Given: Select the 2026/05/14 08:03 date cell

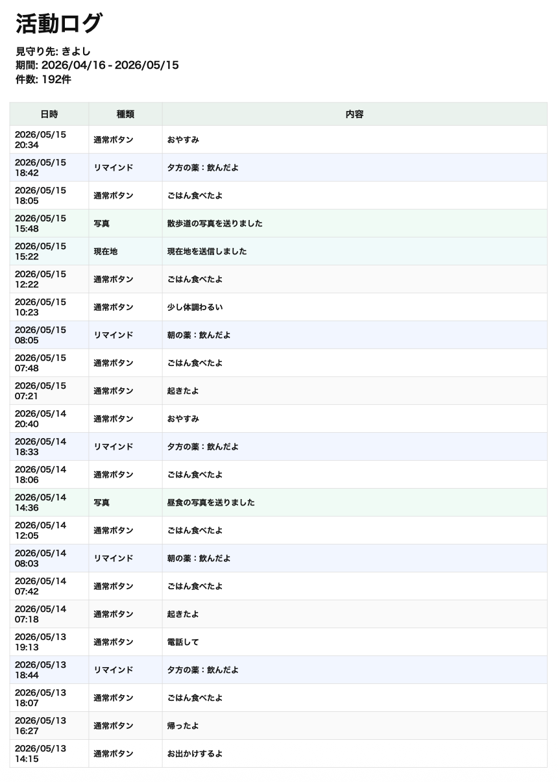Looking at the screenshot, I should click(49, 558).
